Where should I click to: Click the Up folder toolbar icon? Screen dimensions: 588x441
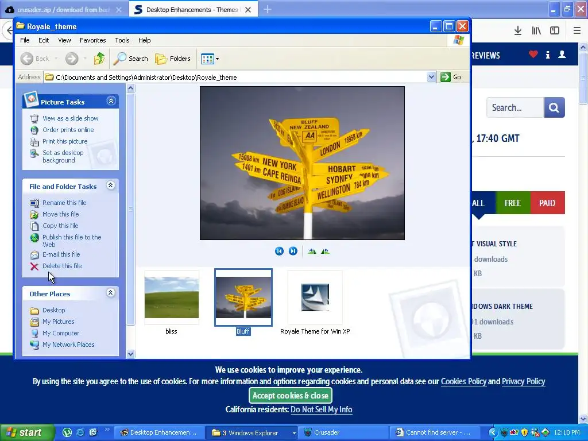[x=99, y=59]
